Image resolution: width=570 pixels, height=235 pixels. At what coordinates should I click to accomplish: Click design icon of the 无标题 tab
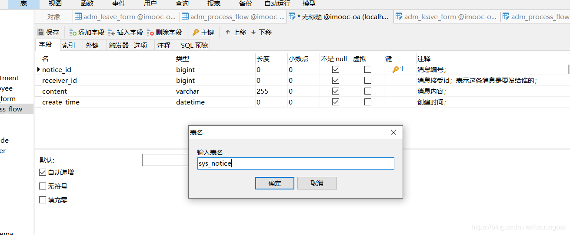pos(292,16)
